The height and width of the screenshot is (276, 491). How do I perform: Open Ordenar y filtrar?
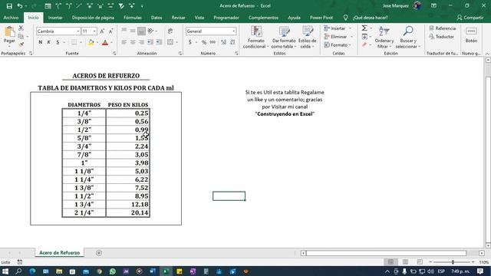coord(384,38)
